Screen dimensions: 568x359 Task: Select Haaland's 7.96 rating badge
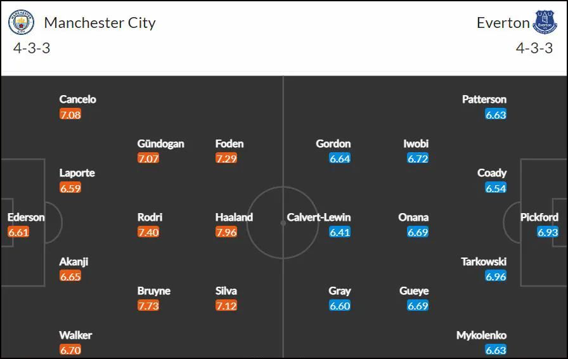pyautogui.click(x=226, y=232)
